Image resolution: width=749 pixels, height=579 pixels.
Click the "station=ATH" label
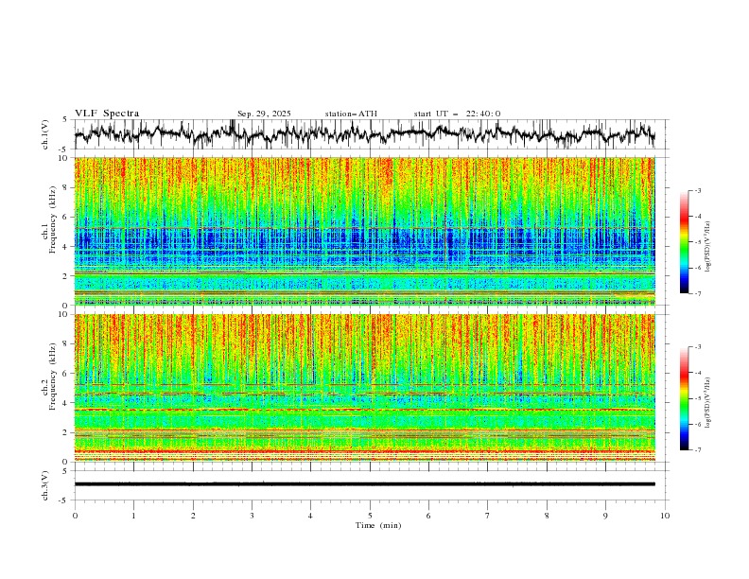[351, 114]
